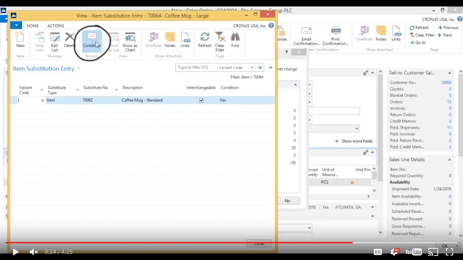Sort by Condition column header
The height and width of the screenshot is (260, 463).
[x=229, y=88]
